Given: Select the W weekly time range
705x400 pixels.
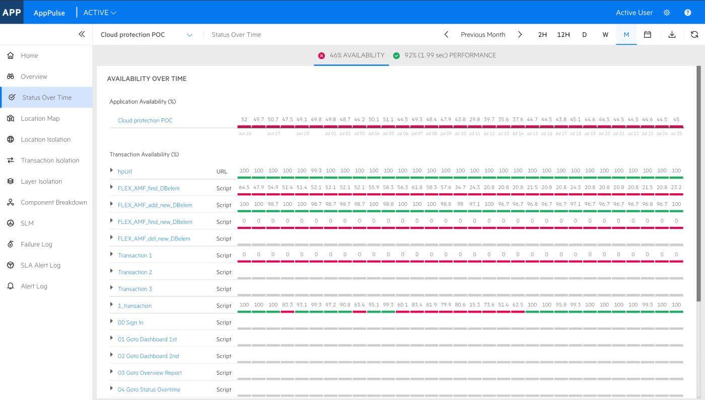Looking at the screenshot, I should (x=605, y=35).
